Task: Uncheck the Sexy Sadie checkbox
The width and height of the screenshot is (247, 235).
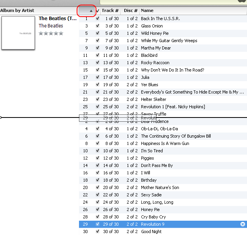Action: (98, 194)
